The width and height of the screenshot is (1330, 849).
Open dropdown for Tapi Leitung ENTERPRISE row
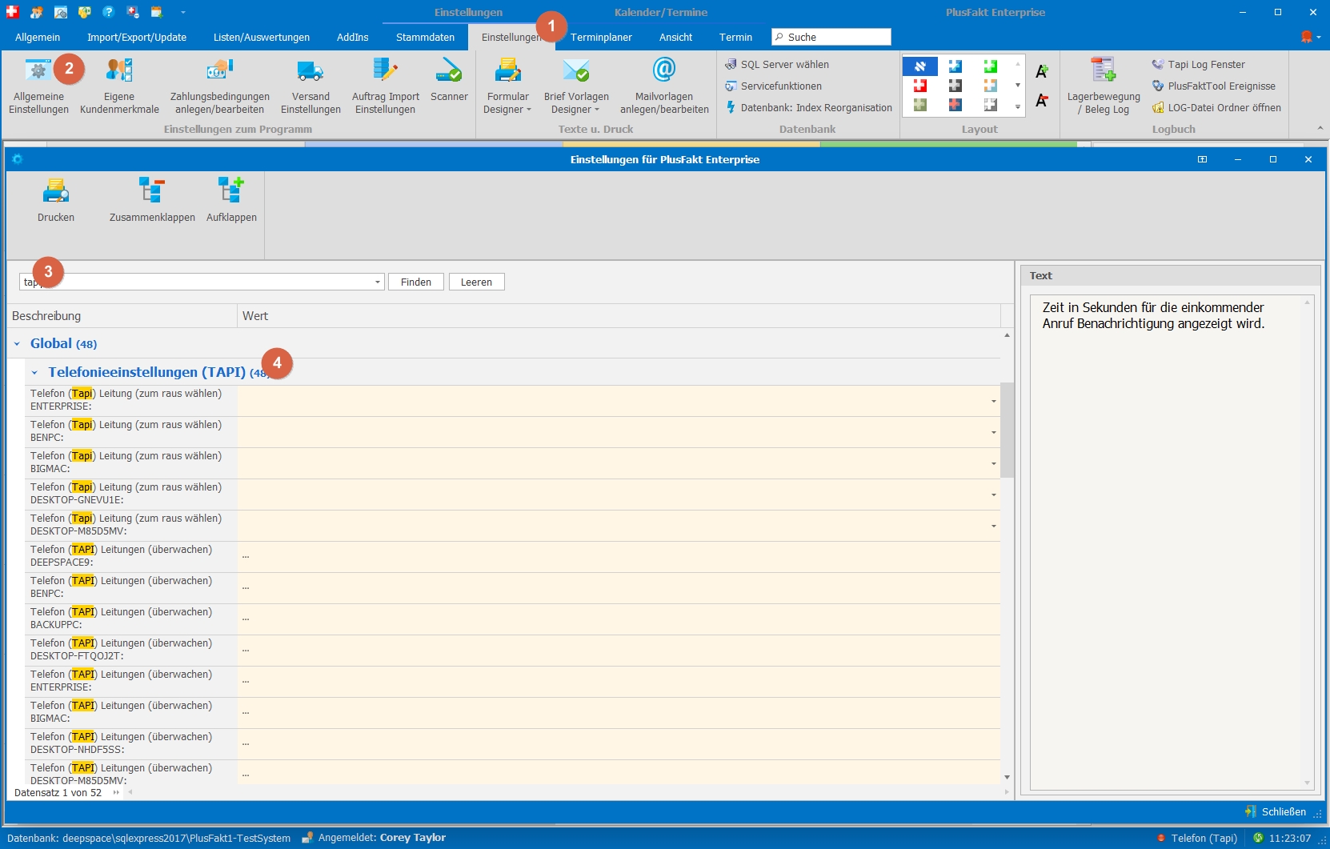pyautogui.click(x=994, y=401)
